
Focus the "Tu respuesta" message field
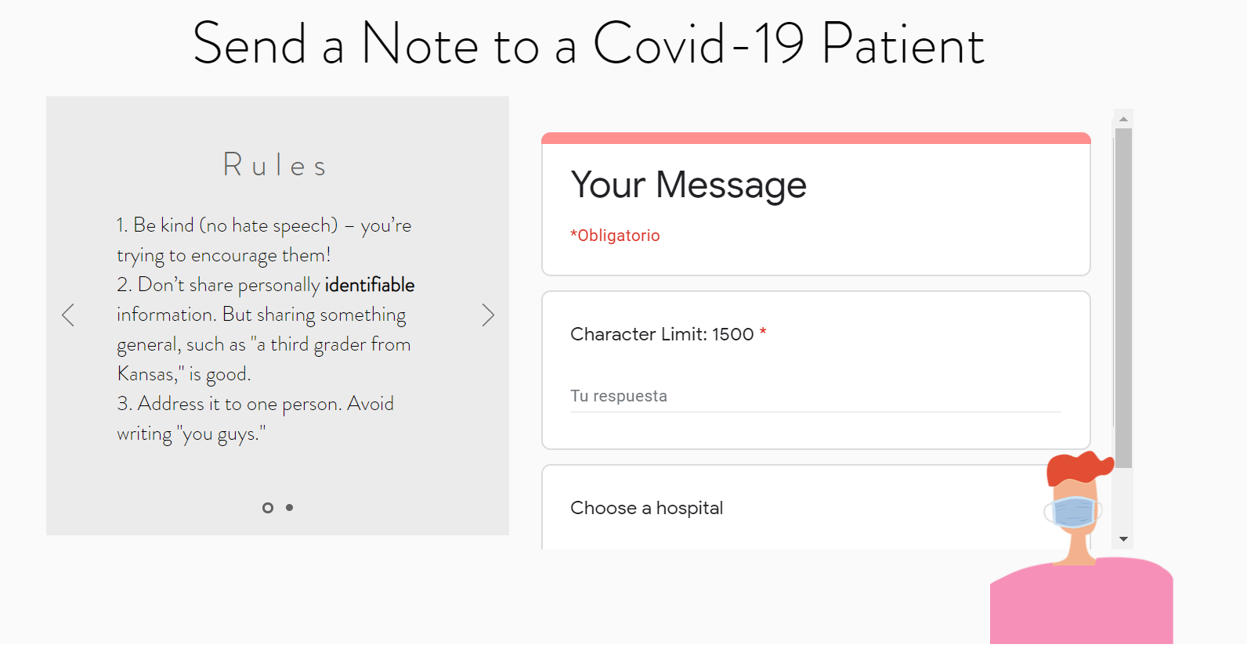pos(815,396)
